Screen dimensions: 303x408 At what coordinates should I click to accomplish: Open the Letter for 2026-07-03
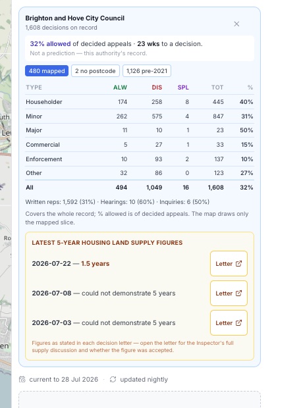(229, 323)
